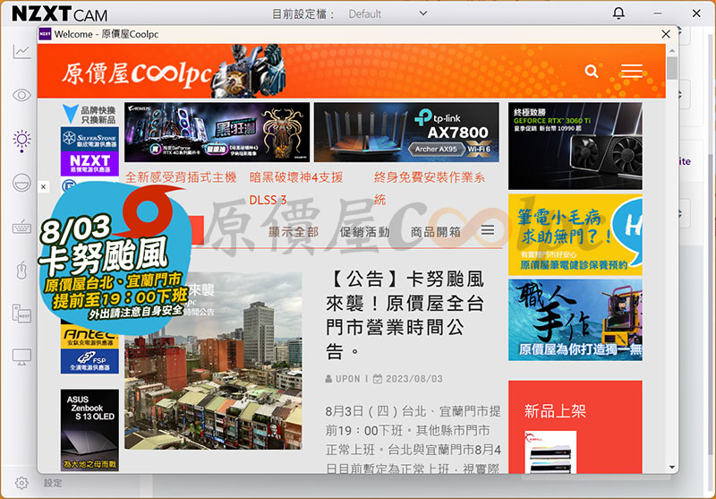Viewport: 716px width, 499px height.
Task: Click the scroll down arrow of popup scrollbar
Action: click(672, 466)
